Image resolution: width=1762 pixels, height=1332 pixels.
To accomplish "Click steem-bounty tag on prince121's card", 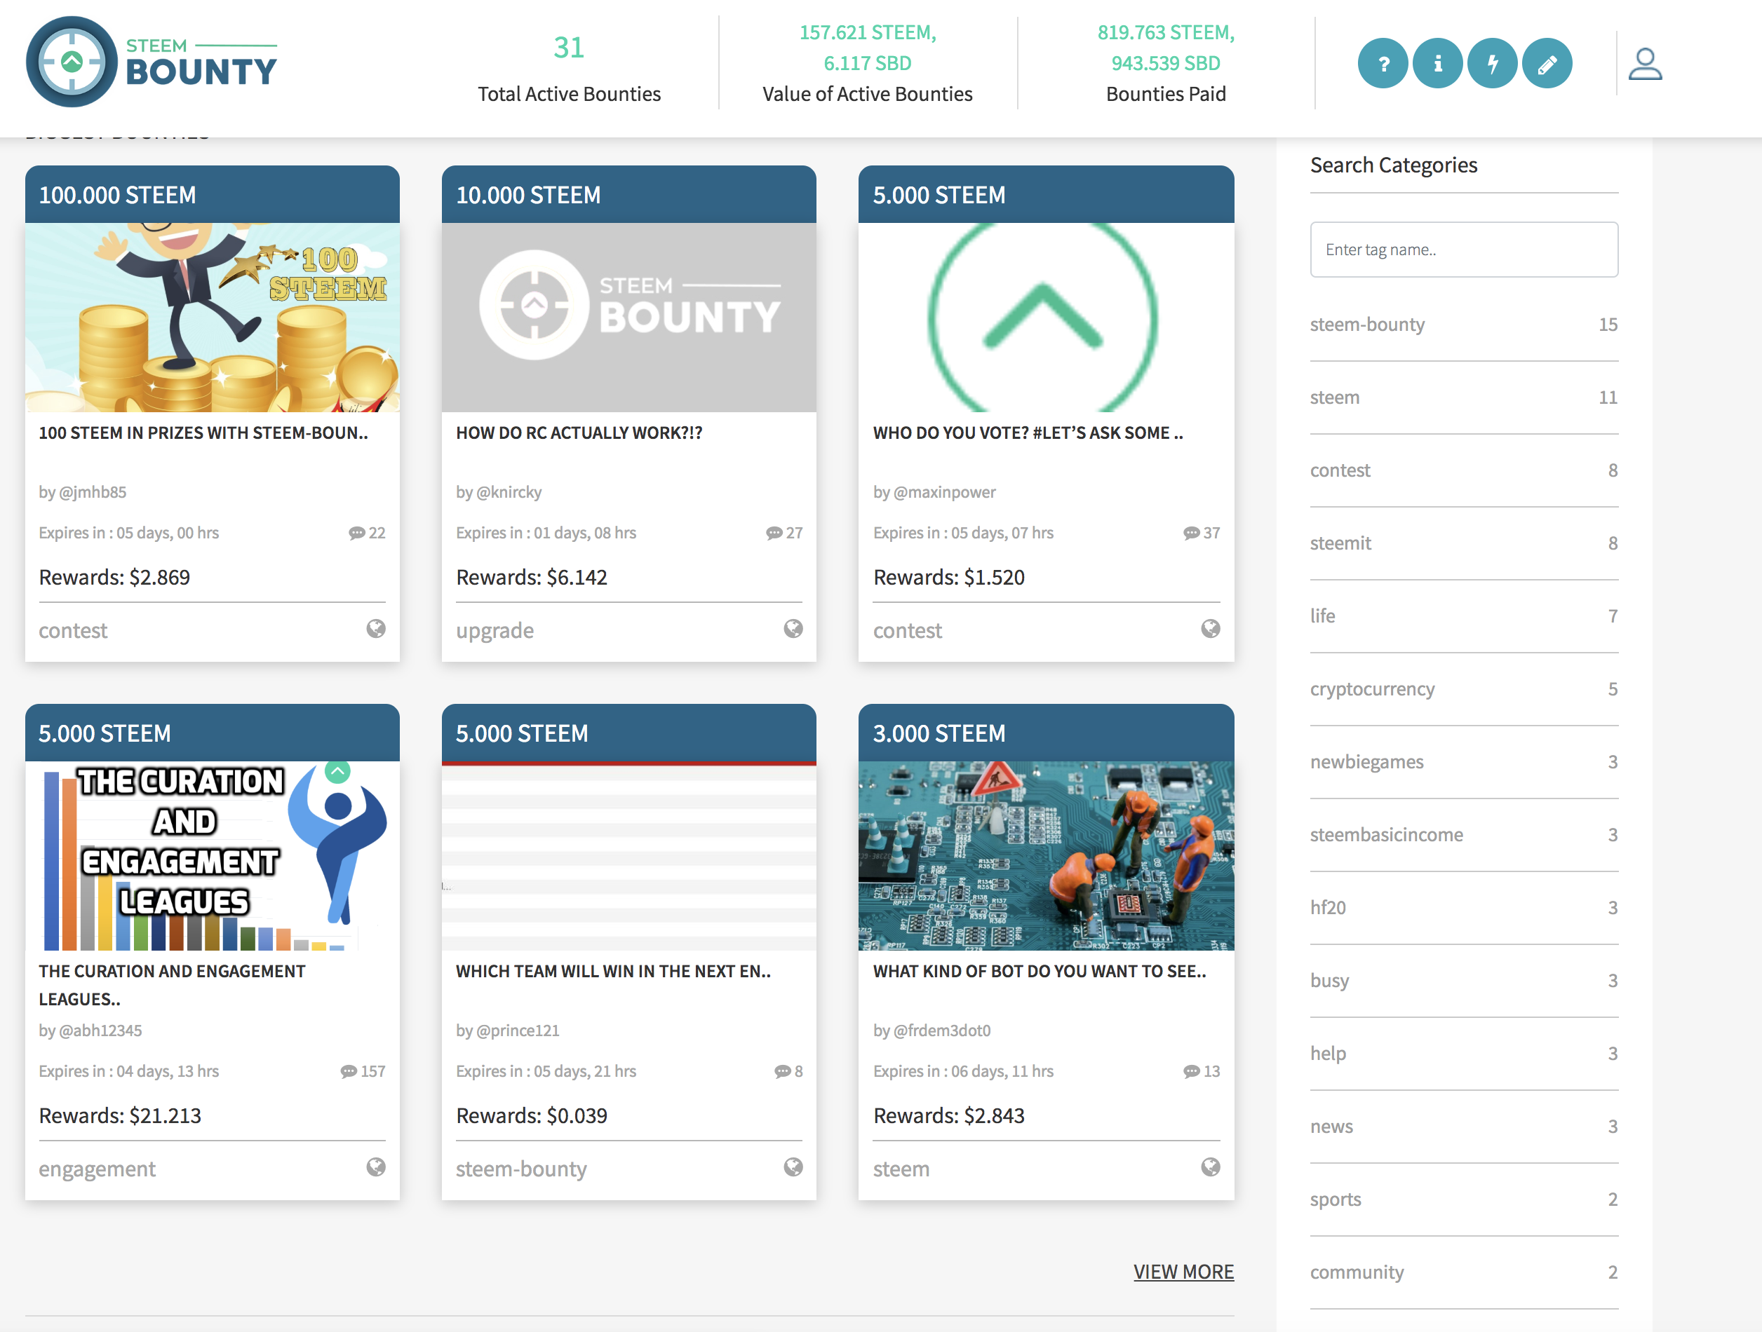I will tap(521, 1169).
